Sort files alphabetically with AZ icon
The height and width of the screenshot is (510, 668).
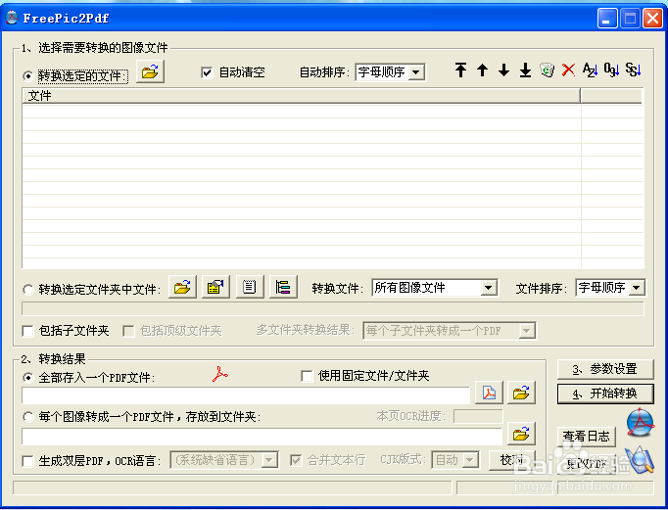pos(590,70)
